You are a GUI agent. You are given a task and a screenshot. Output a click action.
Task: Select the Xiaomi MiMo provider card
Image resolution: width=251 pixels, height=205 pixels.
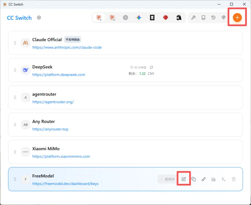pos(125,152)
